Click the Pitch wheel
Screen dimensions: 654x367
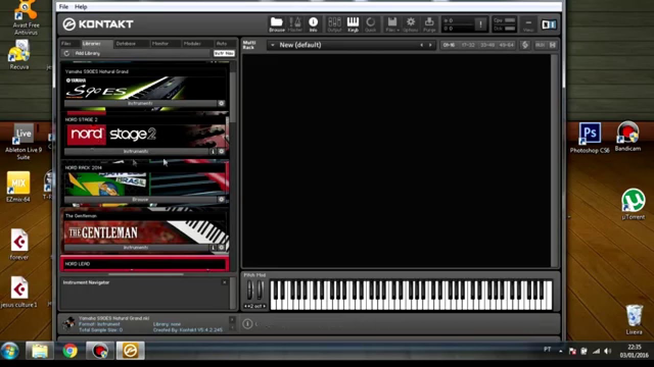click(250, 290)
